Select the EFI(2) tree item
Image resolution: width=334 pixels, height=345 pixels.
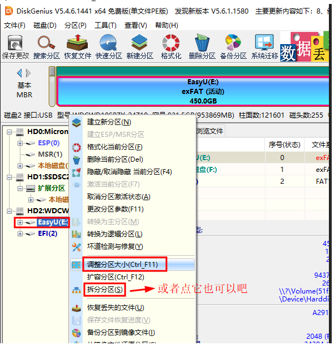pos(48,234)
